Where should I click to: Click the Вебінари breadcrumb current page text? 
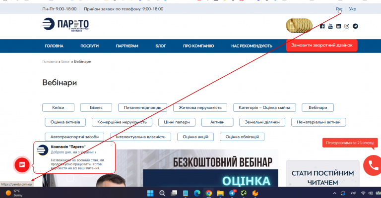click(83, 61)
